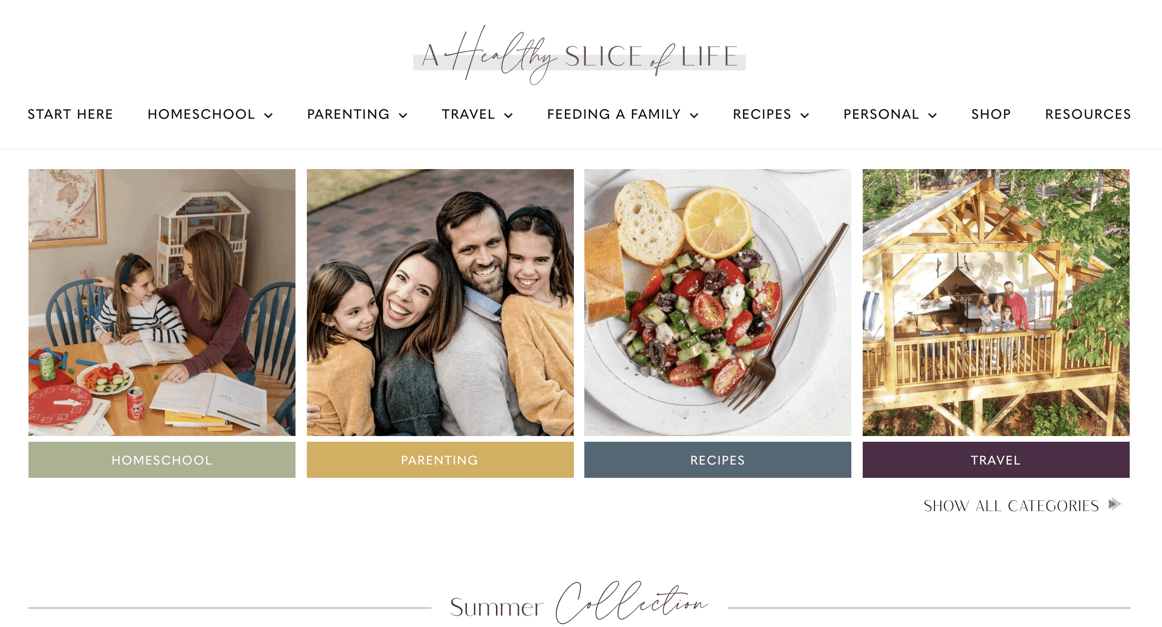Go to the Shop menu item

(x=991, y=114)
